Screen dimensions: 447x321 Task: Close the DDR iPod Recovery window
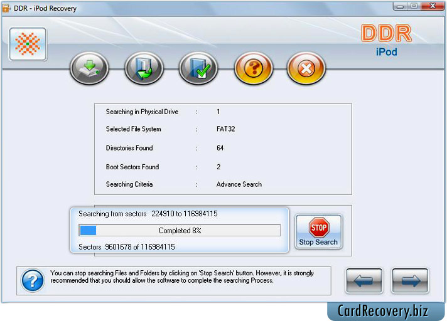coord(433,6)
